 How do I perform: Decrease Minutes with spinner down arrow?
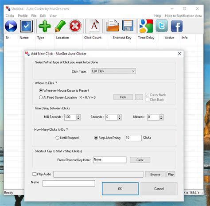point(161,119)
